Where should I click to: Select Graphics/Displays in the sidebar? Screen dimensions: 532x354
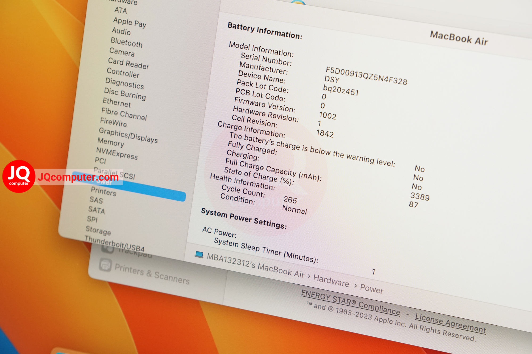(128, 135)
